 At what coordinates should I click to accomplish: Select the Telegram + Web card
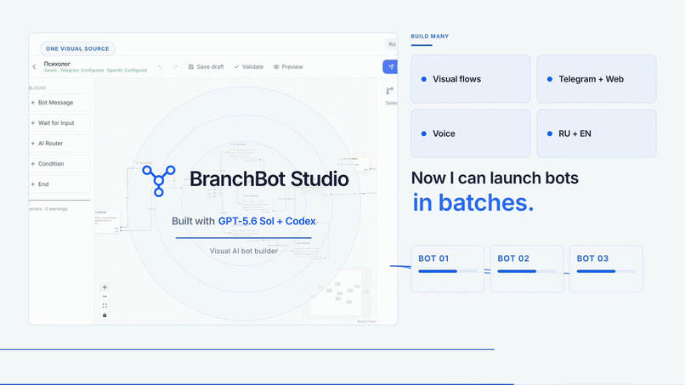click(597, 79)
